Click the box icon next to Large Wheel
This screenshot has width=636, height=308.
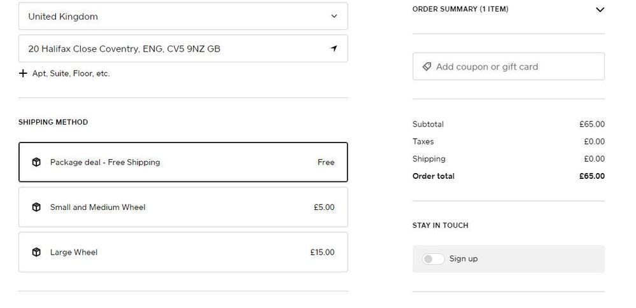pos(36,252)
